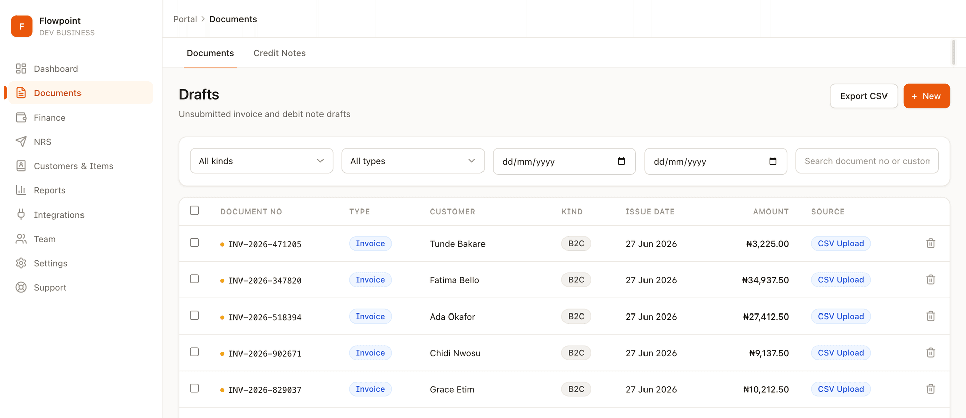The image size is (966, 418).
Task: Click the AMOUNT column header
Action: (771, 212)
